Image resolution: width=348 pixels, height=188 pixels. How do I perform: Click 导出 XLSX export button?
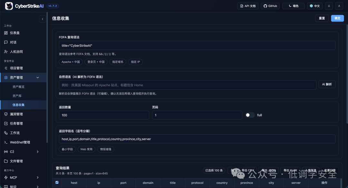tap(290, 170)
